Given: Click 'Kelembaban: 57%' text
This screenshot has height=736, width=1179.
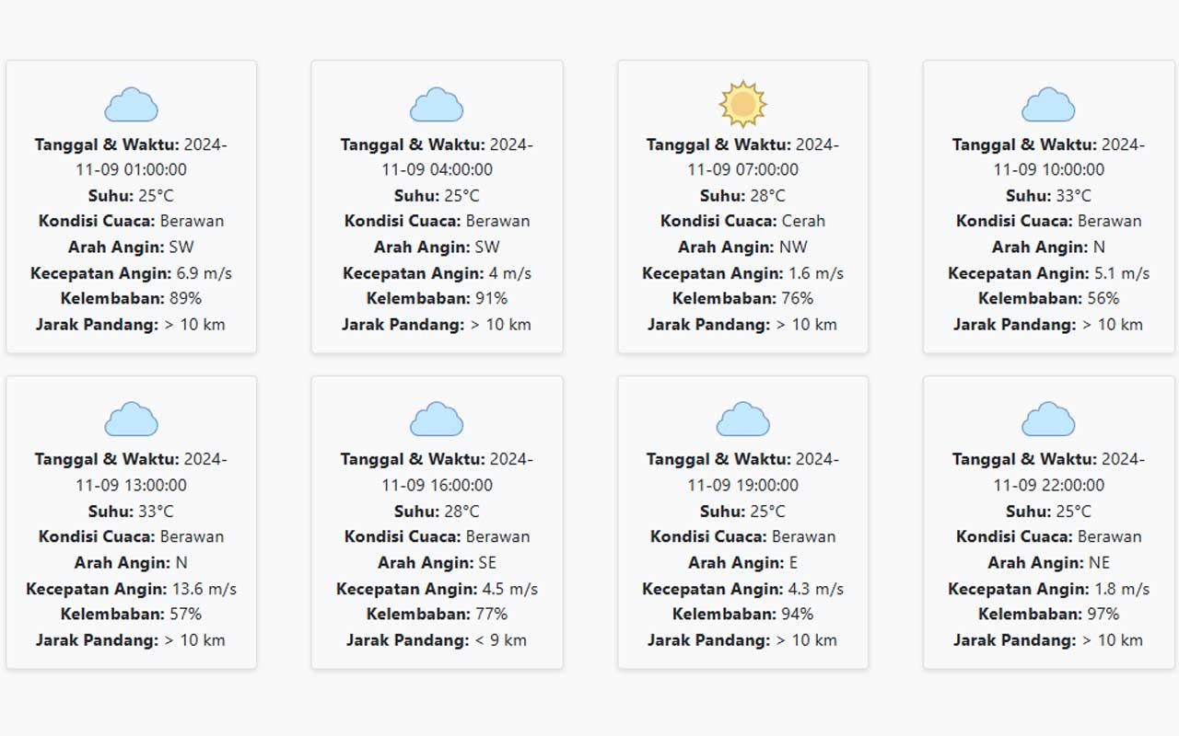Looking at the screenshot, I should click(x=131, y=614).
